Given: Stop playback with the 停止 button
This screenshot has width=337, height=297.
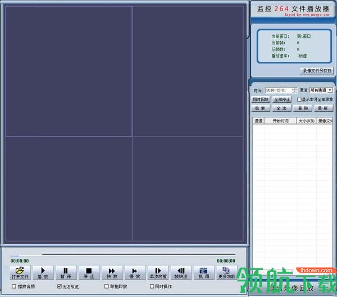Looking at the screenshot, I should 89,273.
